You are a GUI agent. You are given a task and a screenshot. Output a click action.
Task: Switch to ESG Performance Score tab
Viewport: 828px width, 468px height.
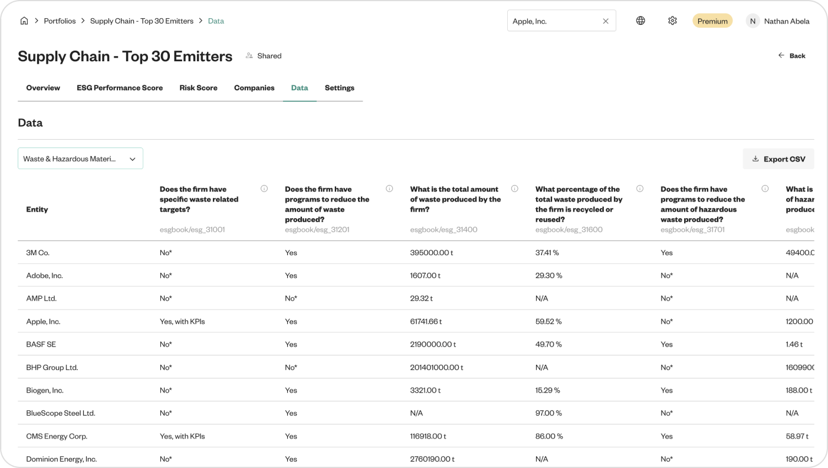point(120,88)
